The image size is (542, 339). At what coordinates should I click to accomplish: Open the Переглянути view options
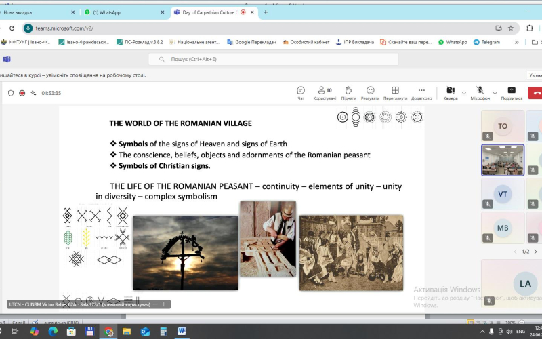tap(396, 94)
